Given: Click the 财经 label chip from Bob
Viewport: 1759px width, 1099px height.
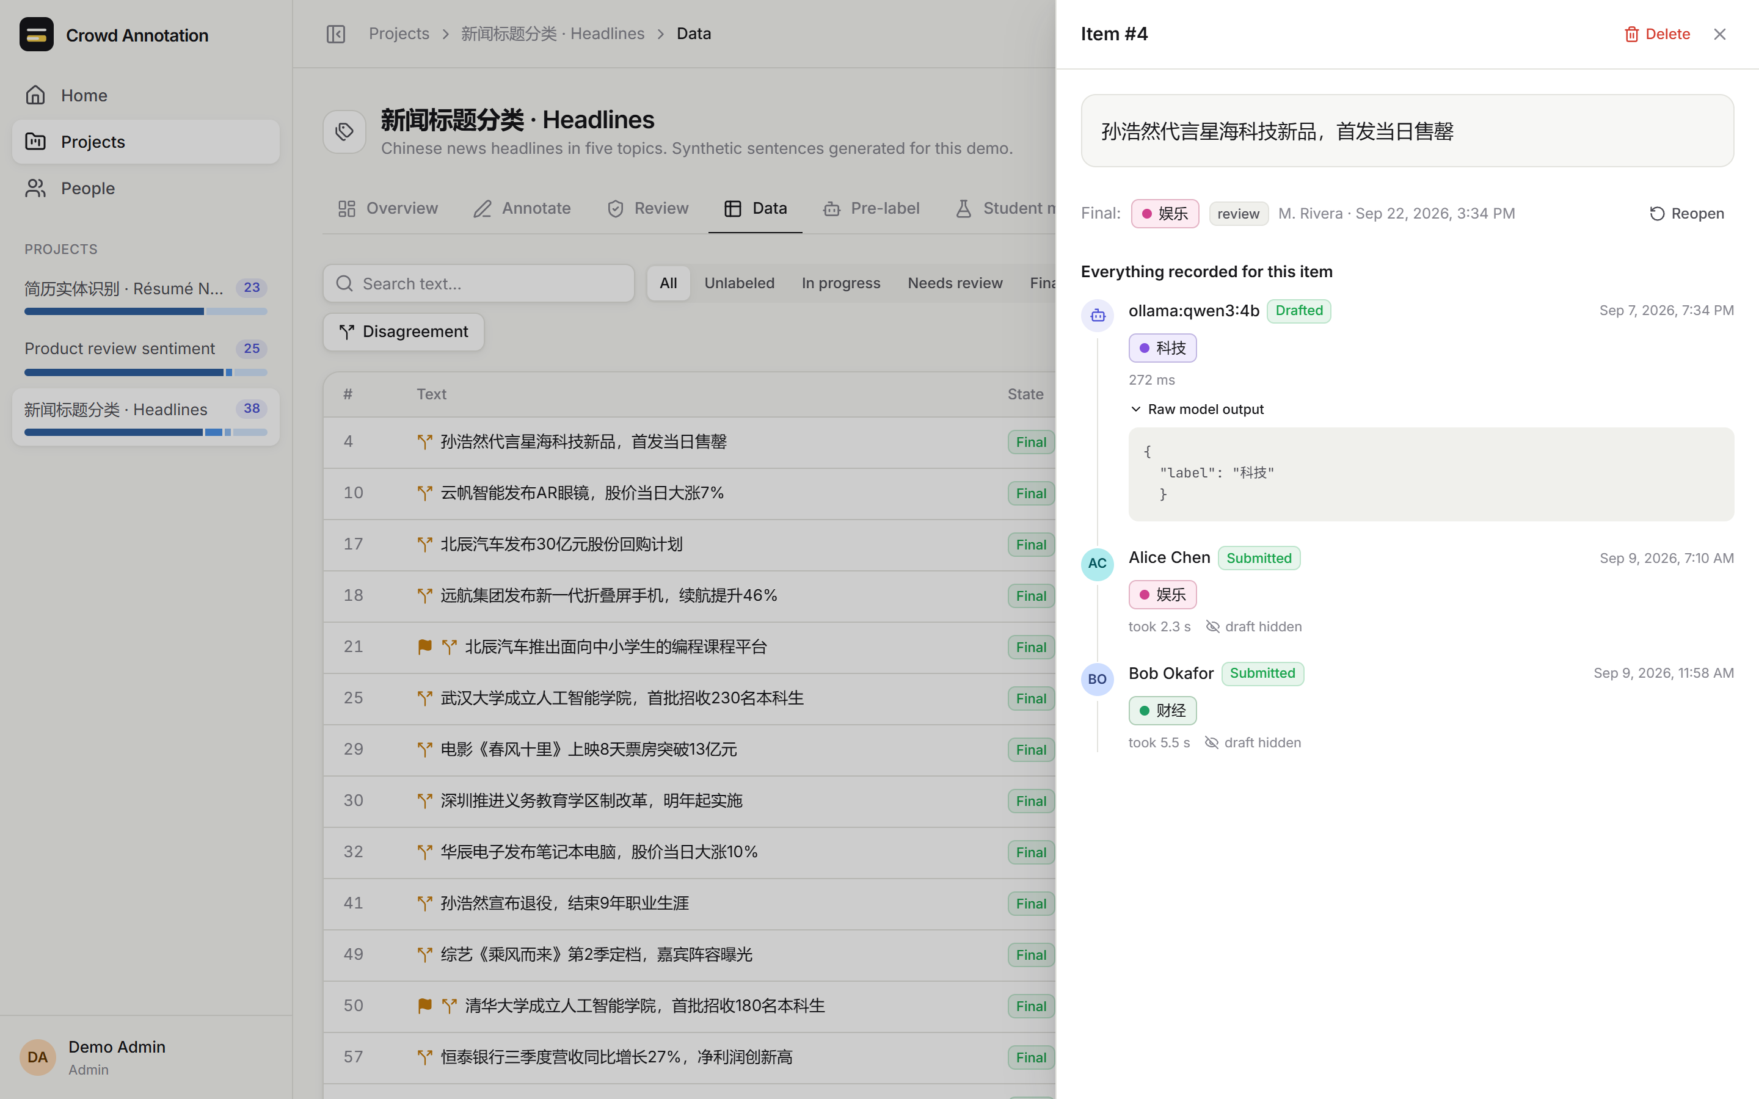Looking at the screenshot, I should click(1162, 711).
